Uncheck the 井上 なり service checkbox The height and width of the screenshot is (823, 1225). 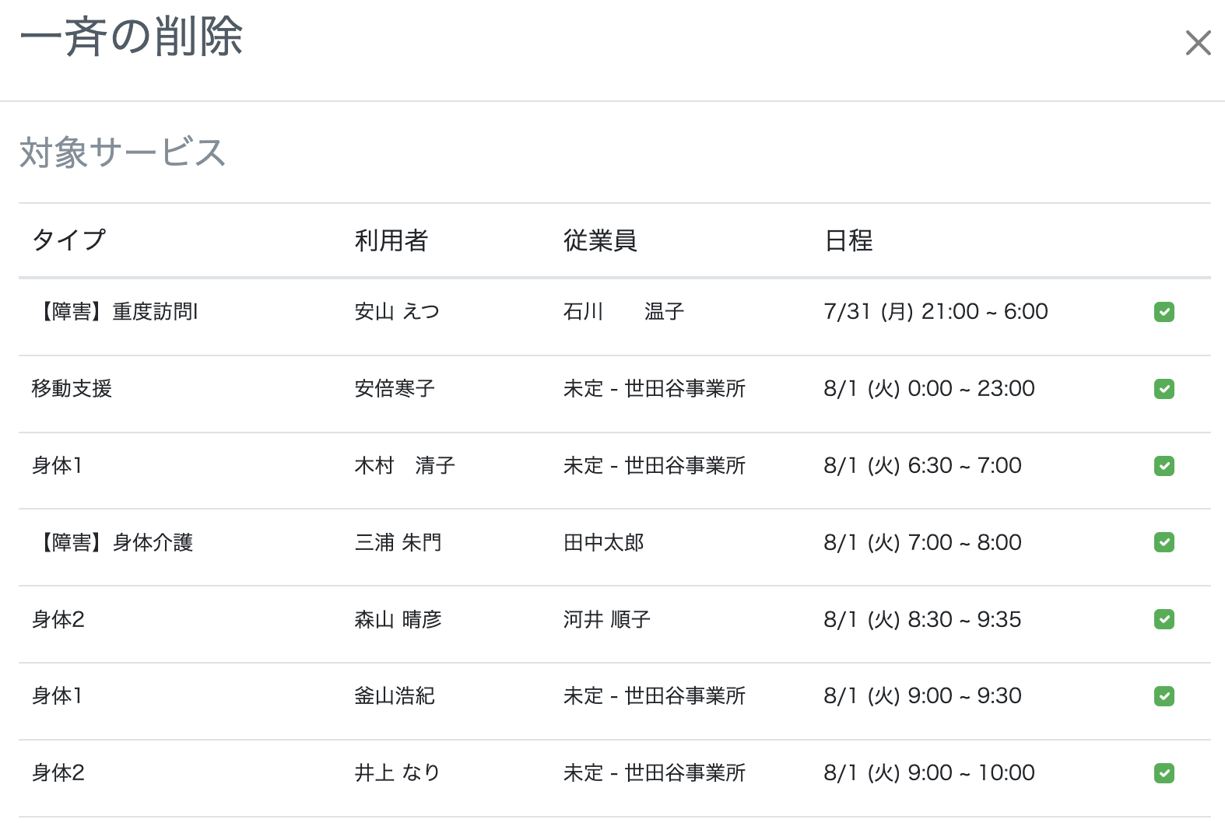click(x=1164, y=772)
